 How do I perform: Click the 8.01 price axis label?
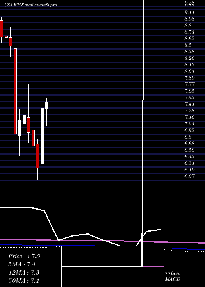tap(189, 71)
